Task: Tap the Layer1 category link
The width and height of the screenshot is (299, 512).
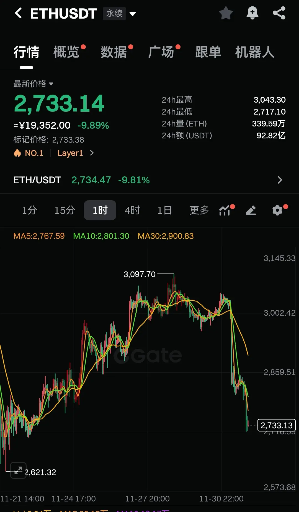Action: pyautogui.click(x=70, y=153)
